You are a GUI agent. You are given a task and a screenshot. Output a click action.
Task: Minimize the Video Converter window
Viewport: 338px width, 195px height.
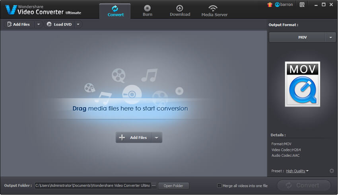coord(316,5)
